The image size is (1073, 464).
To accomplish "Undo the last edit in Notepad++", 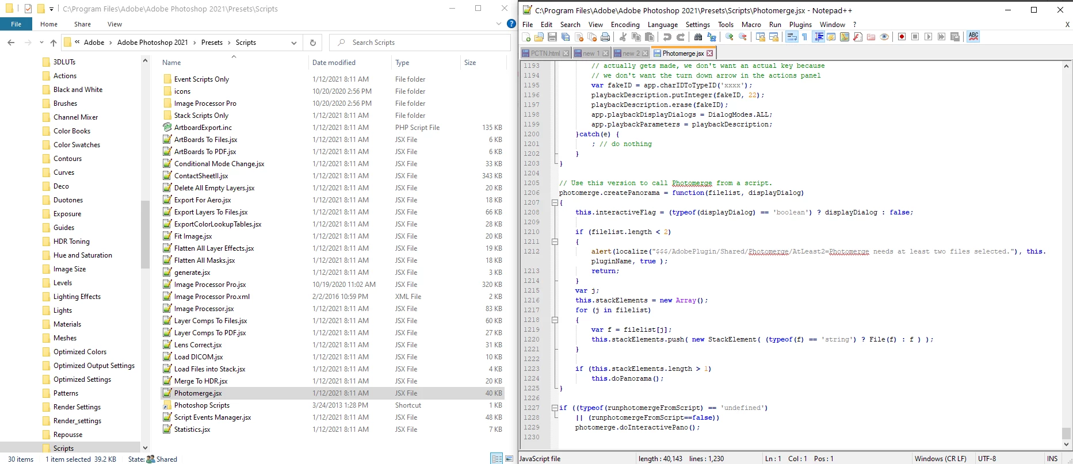I will (x=667, y=37).
